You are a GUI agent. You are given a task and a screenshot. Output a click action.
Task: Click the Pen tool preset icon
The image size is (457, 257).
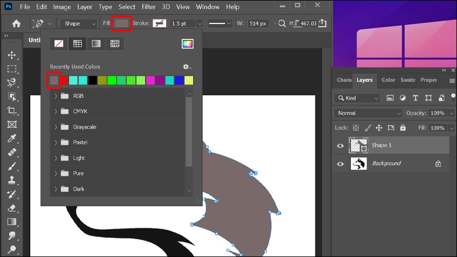point(38,23)
